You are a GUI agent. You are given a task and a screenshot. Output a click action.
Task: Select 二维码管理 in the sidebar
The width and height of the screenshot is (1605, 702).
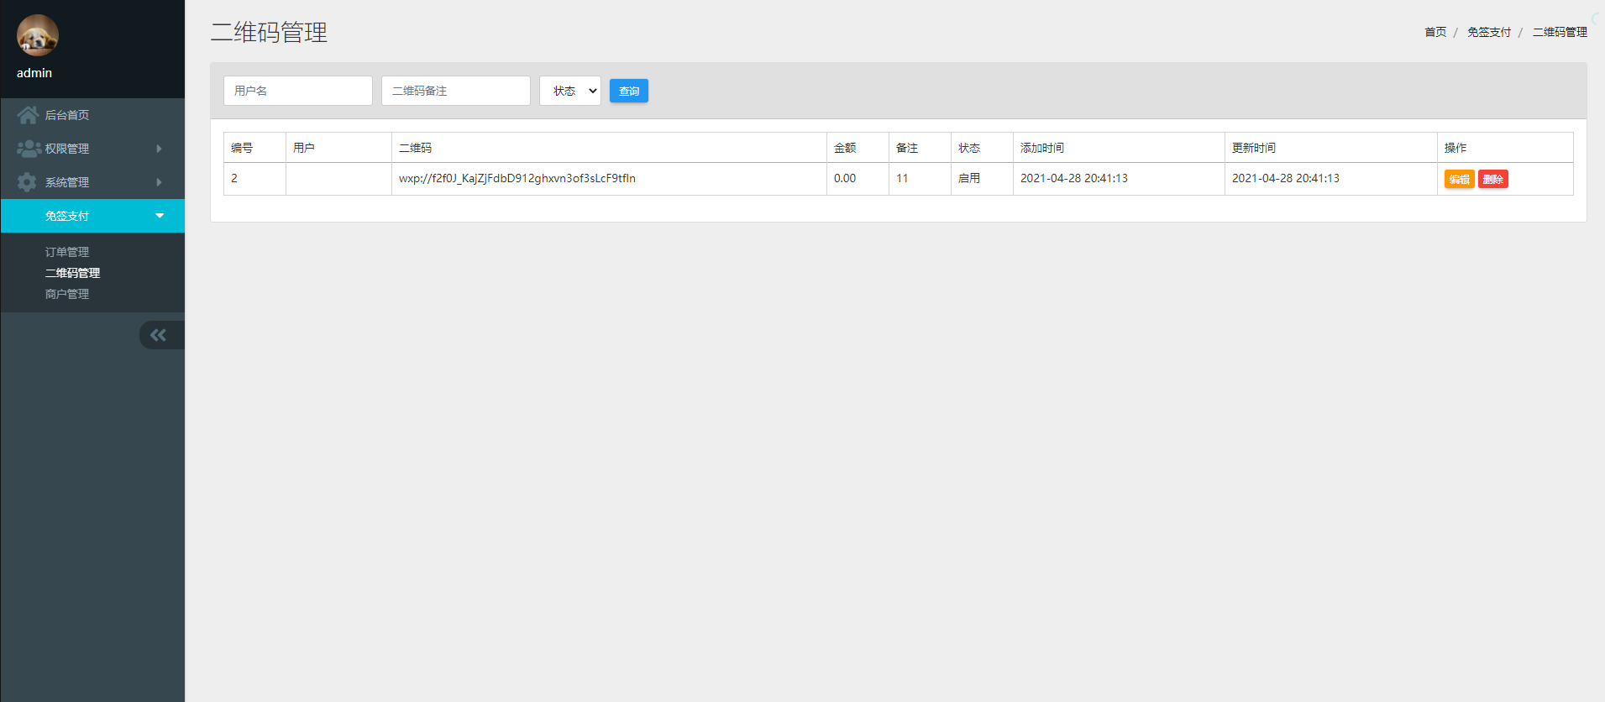point(72,273)
